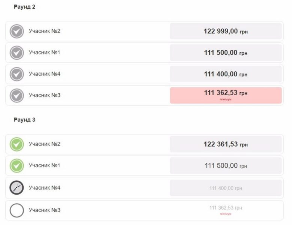Screen dimensions: 292x225
Task: Select the 111 500,00 грн bid in Раунд 2
Action: pos(226,53)
